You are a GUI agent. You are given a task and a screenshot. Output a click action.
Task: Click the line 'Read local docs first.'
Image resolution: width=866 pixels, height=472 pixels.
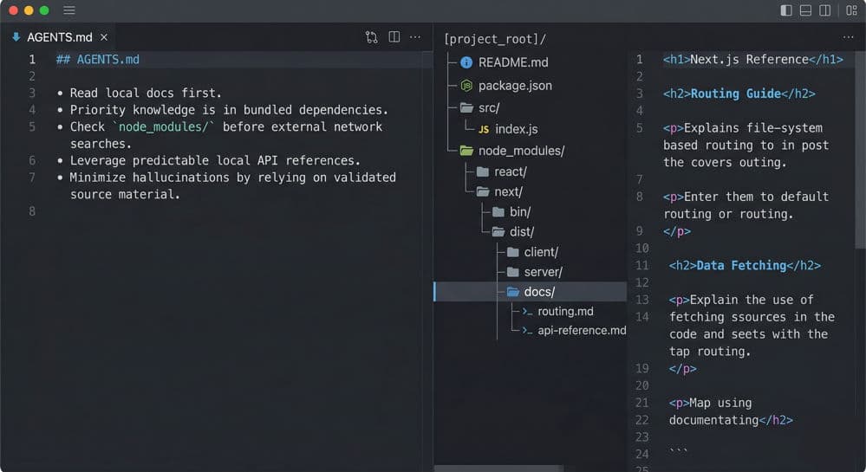pyautogui.click(x=146, y=94)
